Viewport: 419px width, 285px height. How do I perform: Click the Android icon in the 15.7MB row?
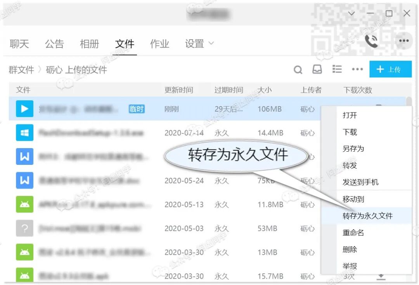click(24, 275)
